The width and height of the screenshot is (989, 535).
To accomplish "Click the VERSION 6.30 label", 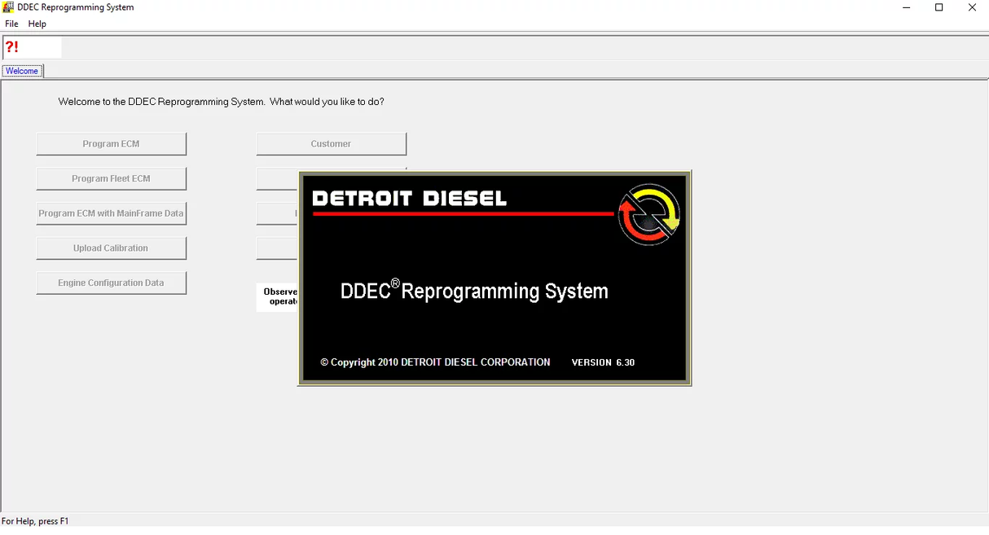I will pos(603,362).
